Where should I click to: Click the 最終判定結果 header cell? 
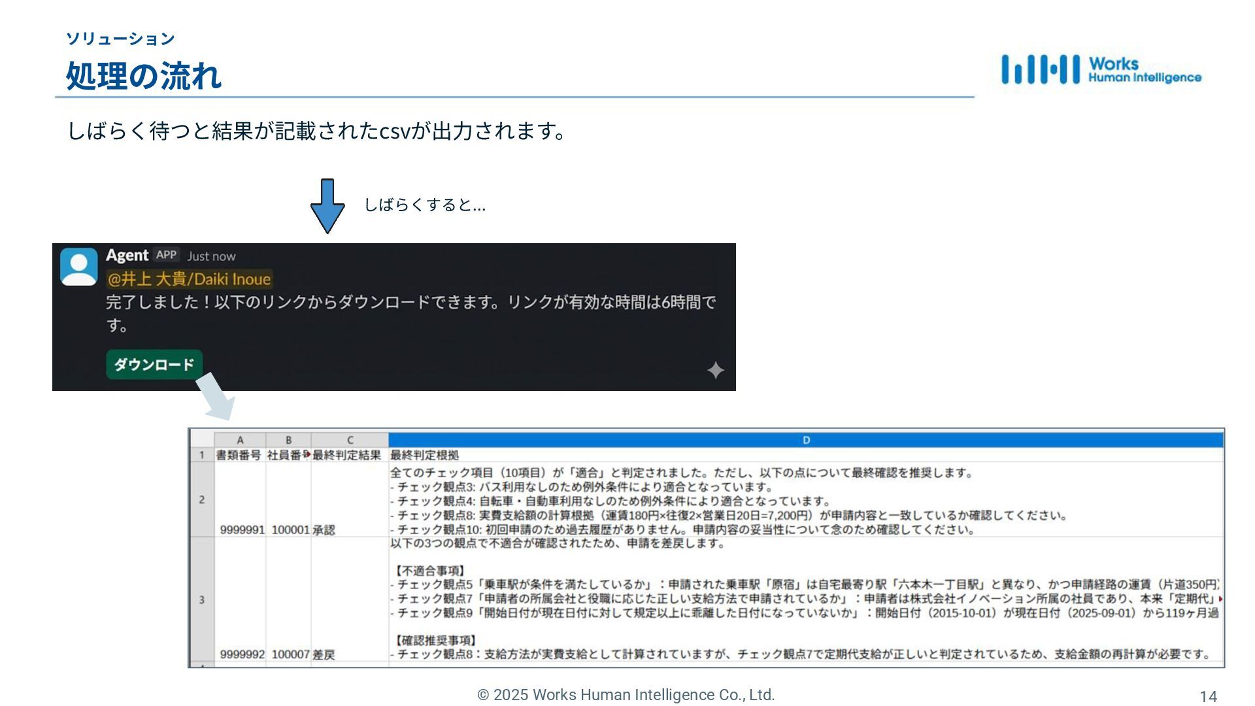coord(347,455)
